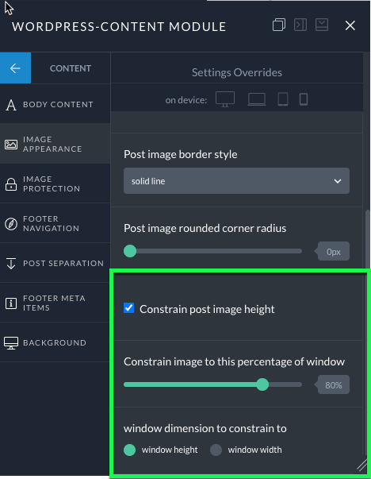Image resolution: width=371 pixels, height=479 pixels.
Task: Click the Footer Navigation compass icon
Action: (11, 224)
